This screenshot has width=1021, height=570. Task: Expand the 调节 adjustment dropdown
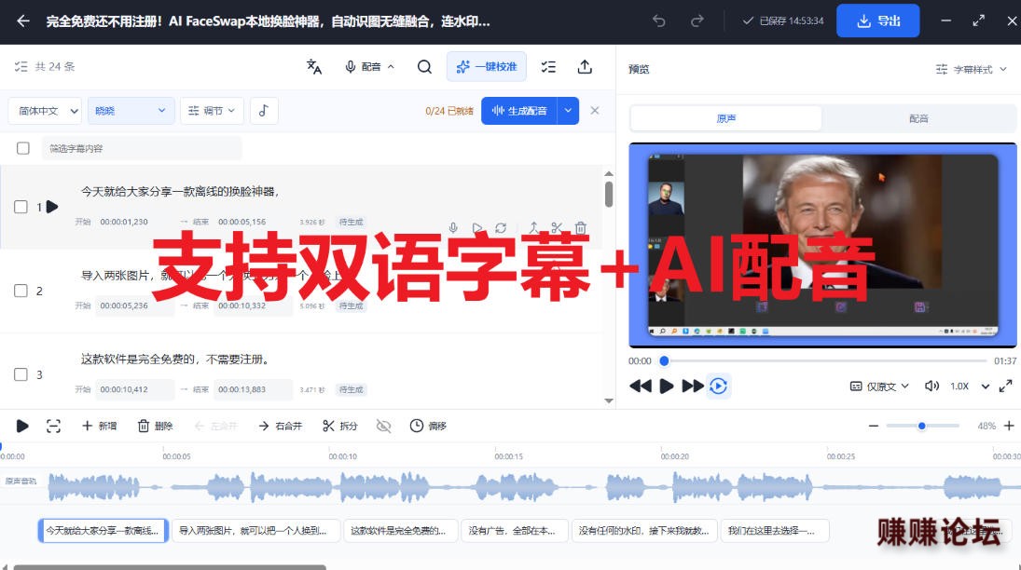pos(212,111)
